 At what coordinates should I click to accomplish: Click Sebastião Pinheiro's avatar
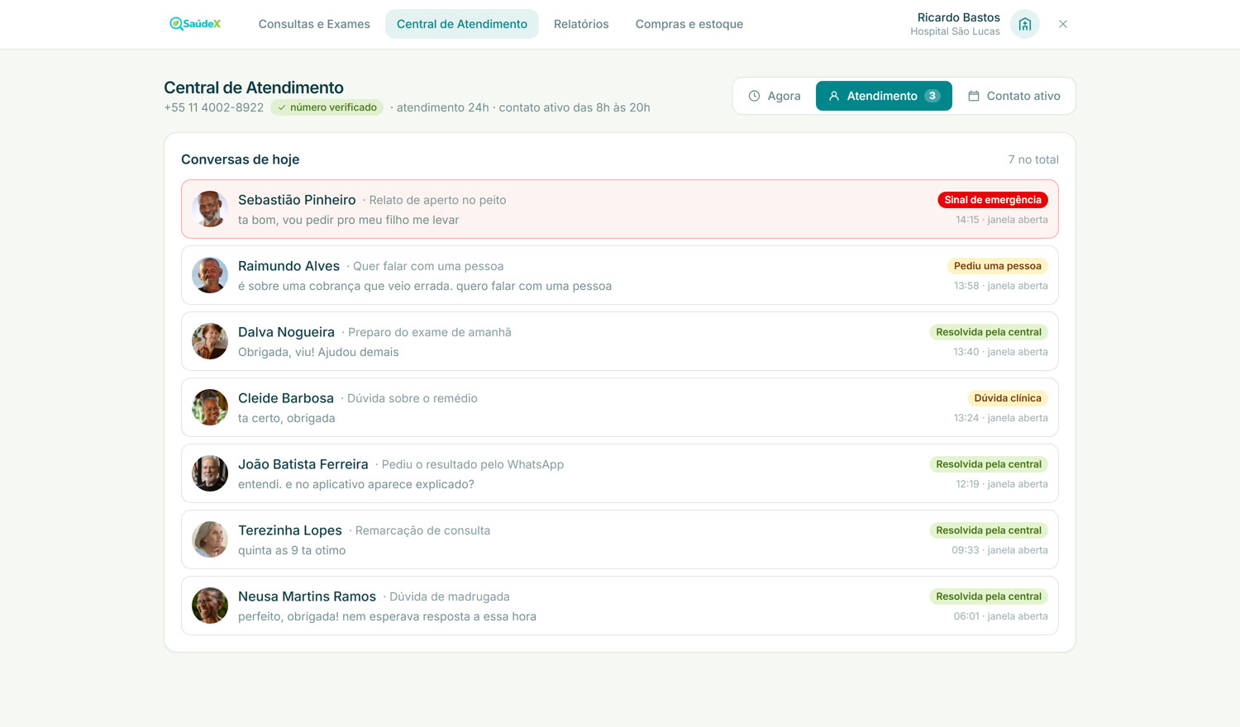click(210, 209)
